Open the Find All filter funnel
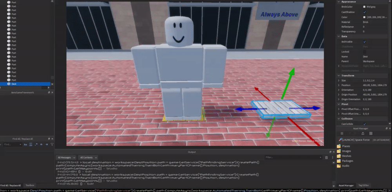This screenshot has height=192, width=392. 52,144
